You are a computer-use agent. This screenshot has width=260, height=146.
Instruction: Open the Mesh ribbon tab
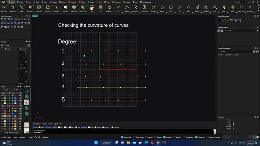coord(107,2)
